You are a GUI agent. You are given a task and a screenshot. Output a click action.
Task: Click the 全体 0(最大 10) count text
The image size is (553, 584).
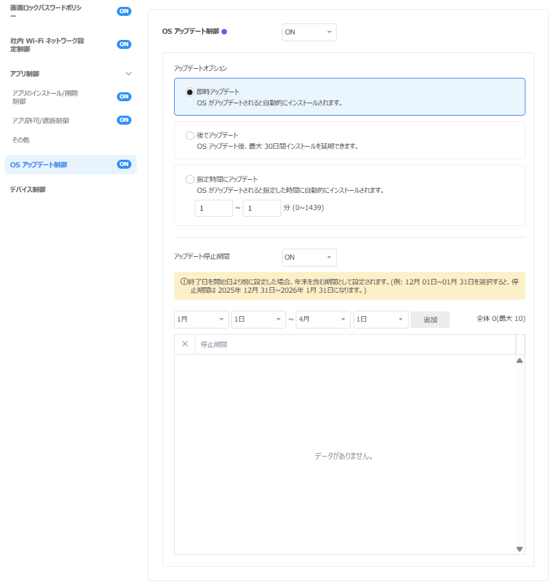[501, 318]
